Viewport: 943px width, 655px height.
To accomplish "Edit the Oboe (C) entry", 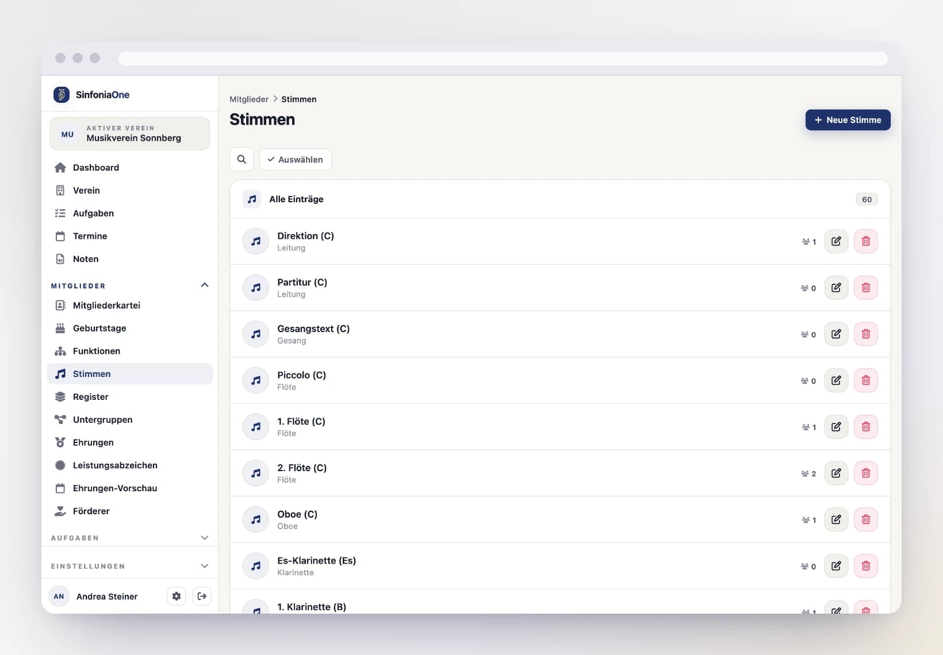I will pyautogui.click(x=836, y=519).
